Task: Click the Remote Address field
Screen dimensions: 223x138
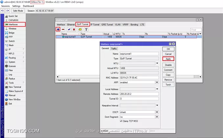Action: coord(139,94)
